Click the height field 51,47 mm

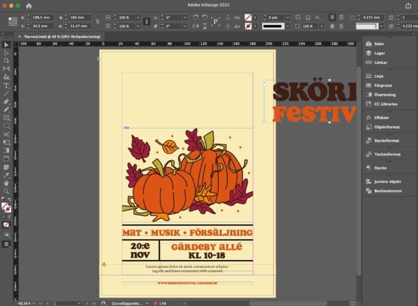(79, 26)
